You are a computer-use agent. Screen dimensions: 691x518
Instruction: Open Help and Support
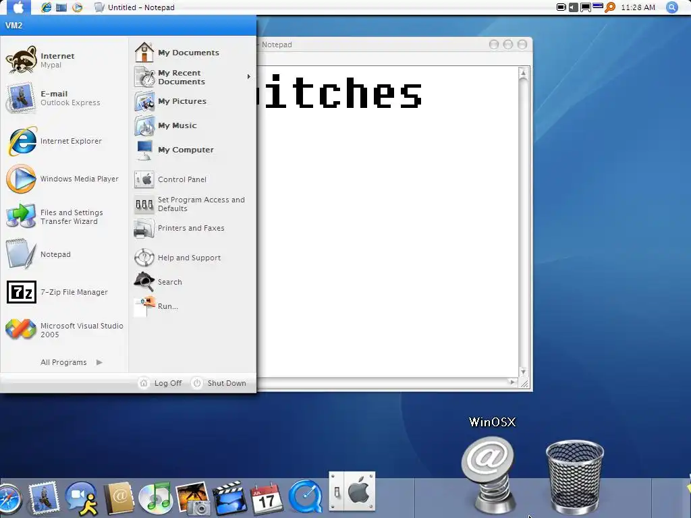click(x=192, y=258)
